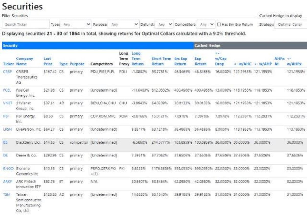Select the BB BlackBerry ticker link
Image resolution: width=307 pixels, height=215 pixels.
[5, 142]
